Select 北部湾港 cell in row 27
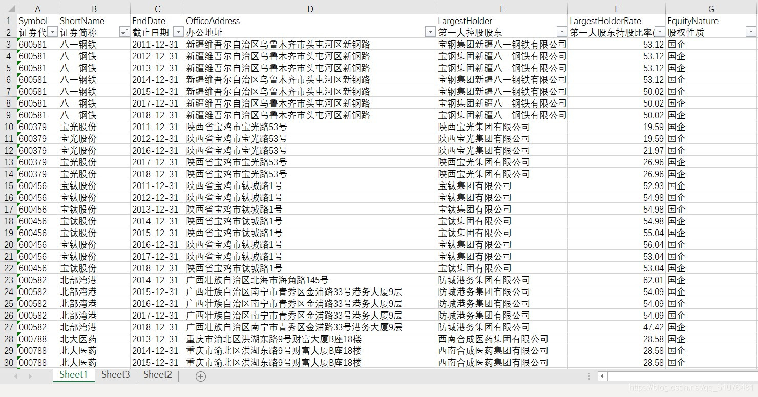 94,327
